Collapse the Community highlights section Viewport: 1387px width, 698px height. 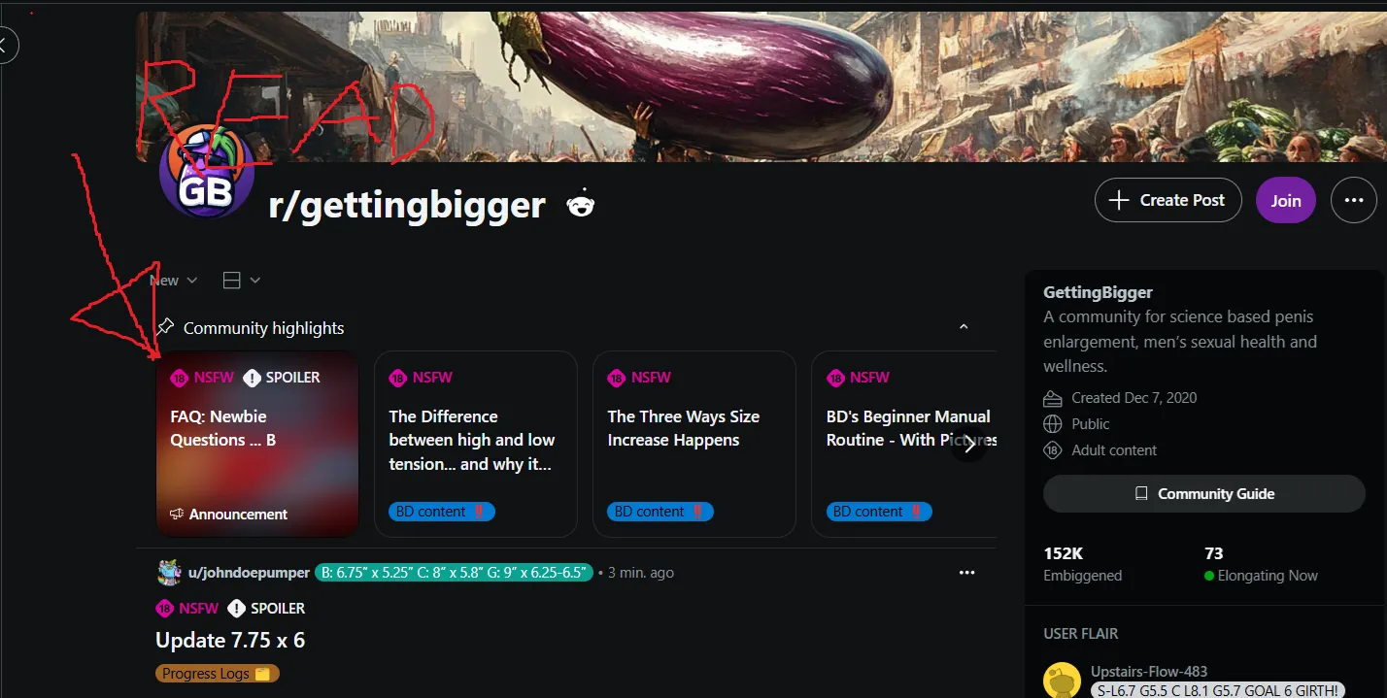point(964,327)
